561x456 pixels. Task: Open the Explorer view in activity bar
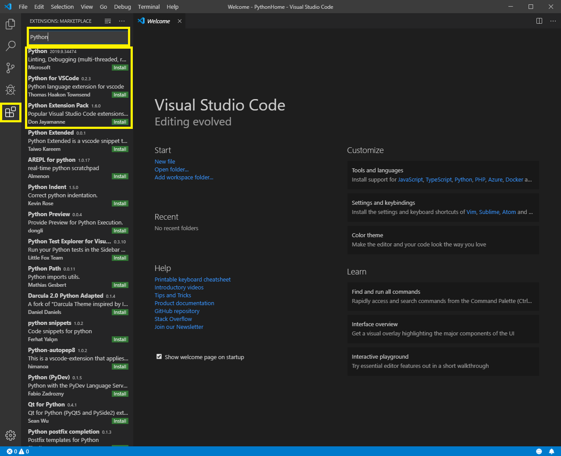11,24
